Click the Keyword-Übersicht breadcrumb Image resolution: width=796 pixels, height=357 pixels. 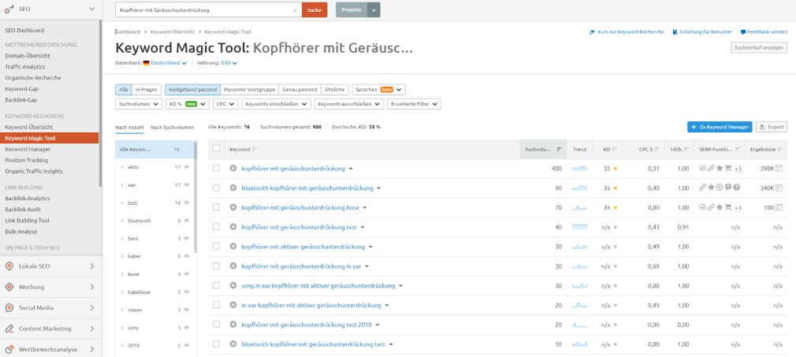pyautogui.click(x=172, y=32)
